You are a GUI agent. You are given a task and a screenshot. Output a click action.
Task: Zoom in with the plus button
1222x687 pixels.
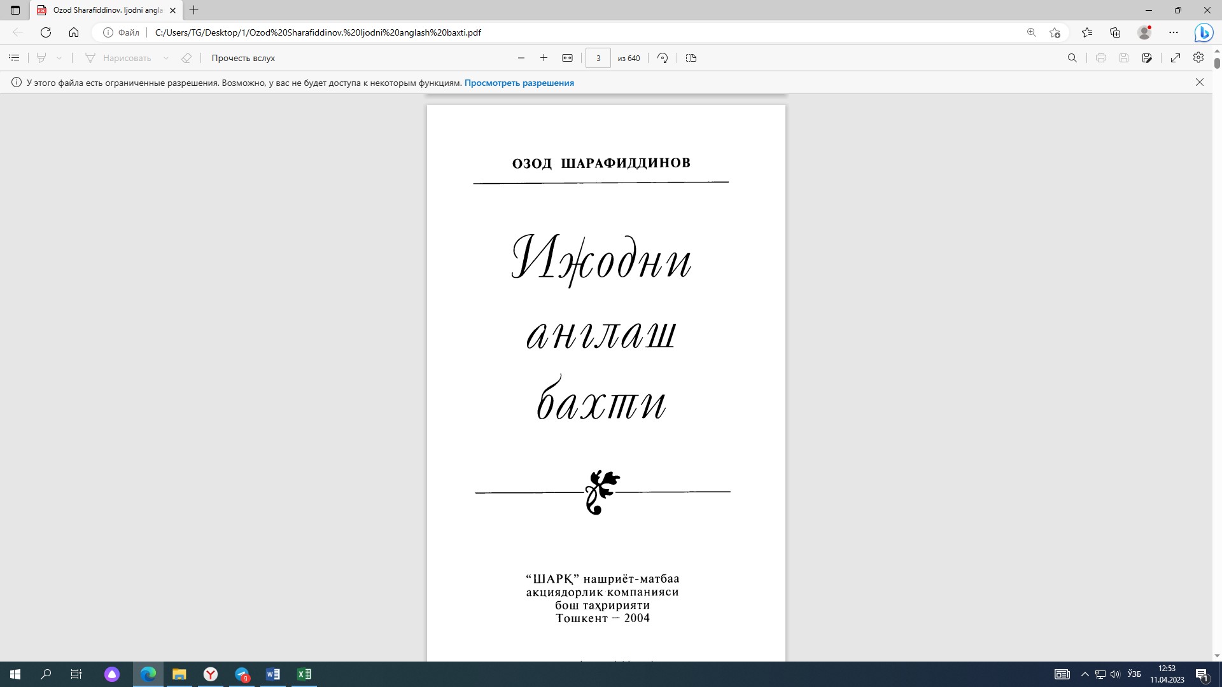544,57
